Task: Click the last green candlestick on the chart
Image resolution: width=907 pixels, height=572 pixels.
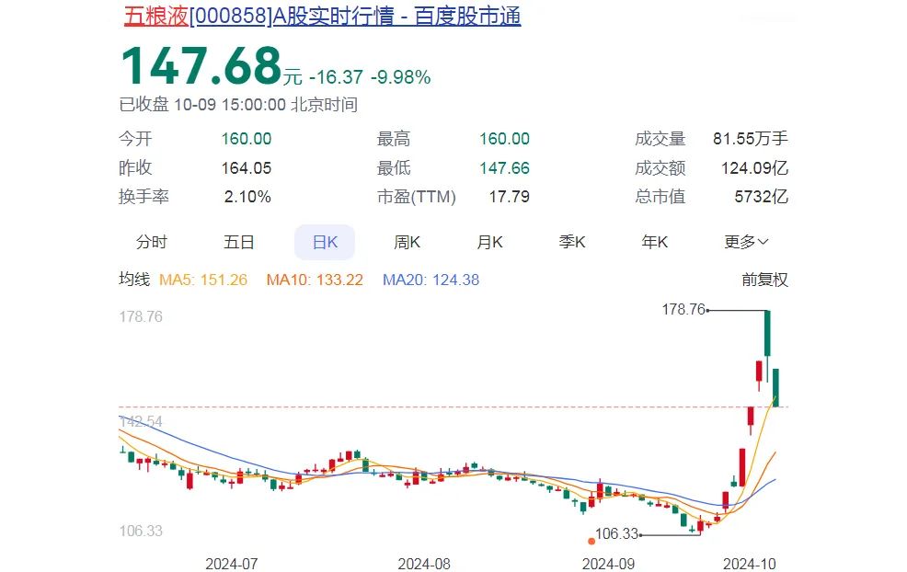Action: pyautogui.click(x=776, y=387)
